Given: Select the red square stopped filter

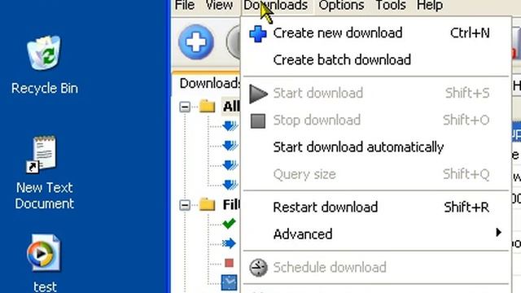Looking at the screenshot, I should coord(229,263).
